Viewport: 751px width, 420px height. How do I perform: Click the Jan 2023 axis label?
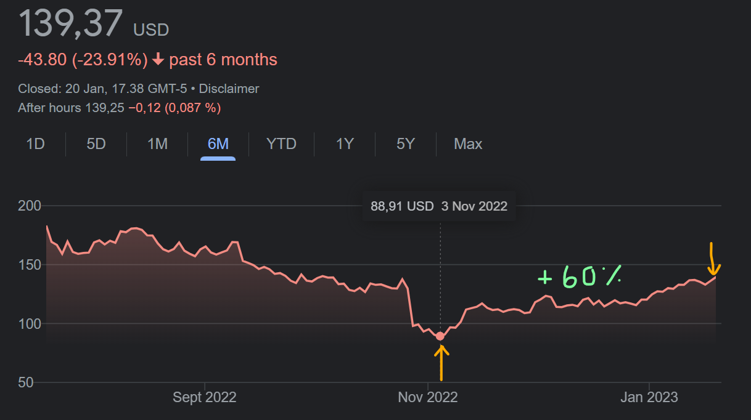[649, 397]
